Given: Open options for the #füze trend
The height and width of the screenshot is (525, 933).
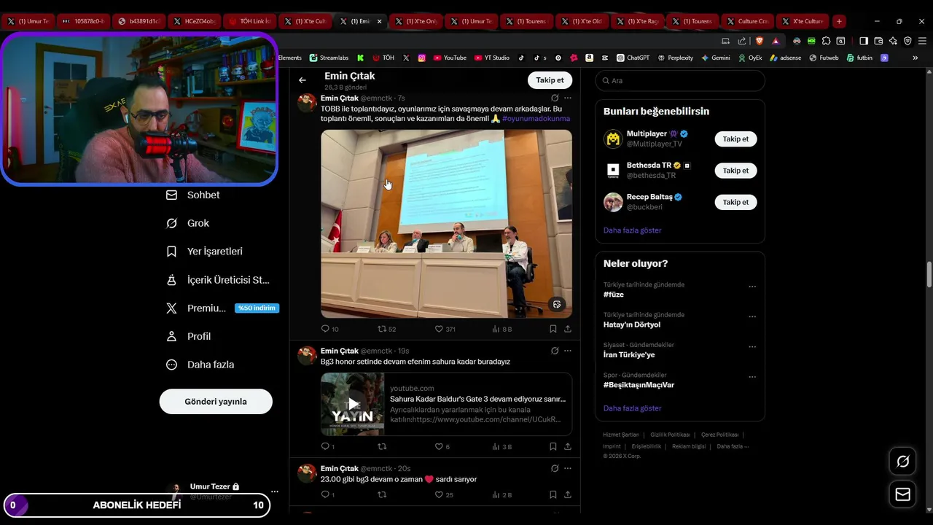Looking at the screenshot, I should [x=752, y=287].
